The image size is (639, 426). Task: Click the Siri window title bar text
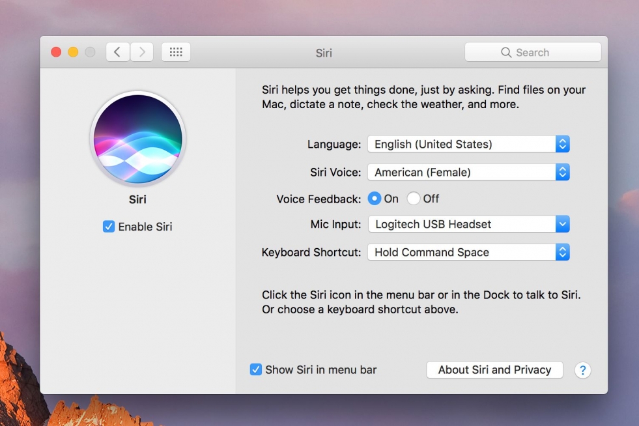point(324,53)
